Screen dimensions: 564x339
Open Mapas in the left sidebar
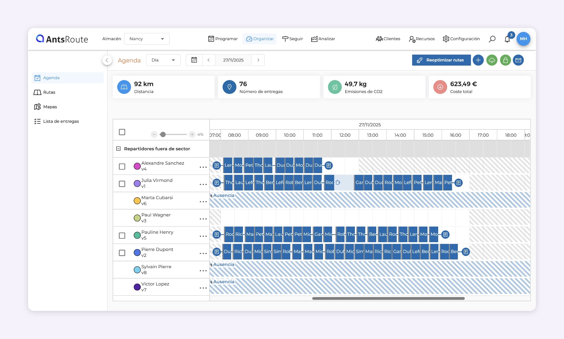(x=50, y=107)
